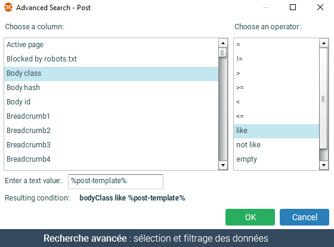Pick the Body id column
This screenshot has width=334, height=247.
click(x=111, y=102)
